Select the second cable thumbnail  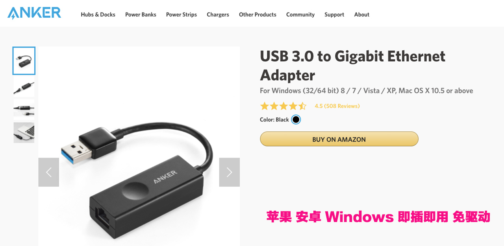pos(24,87)
